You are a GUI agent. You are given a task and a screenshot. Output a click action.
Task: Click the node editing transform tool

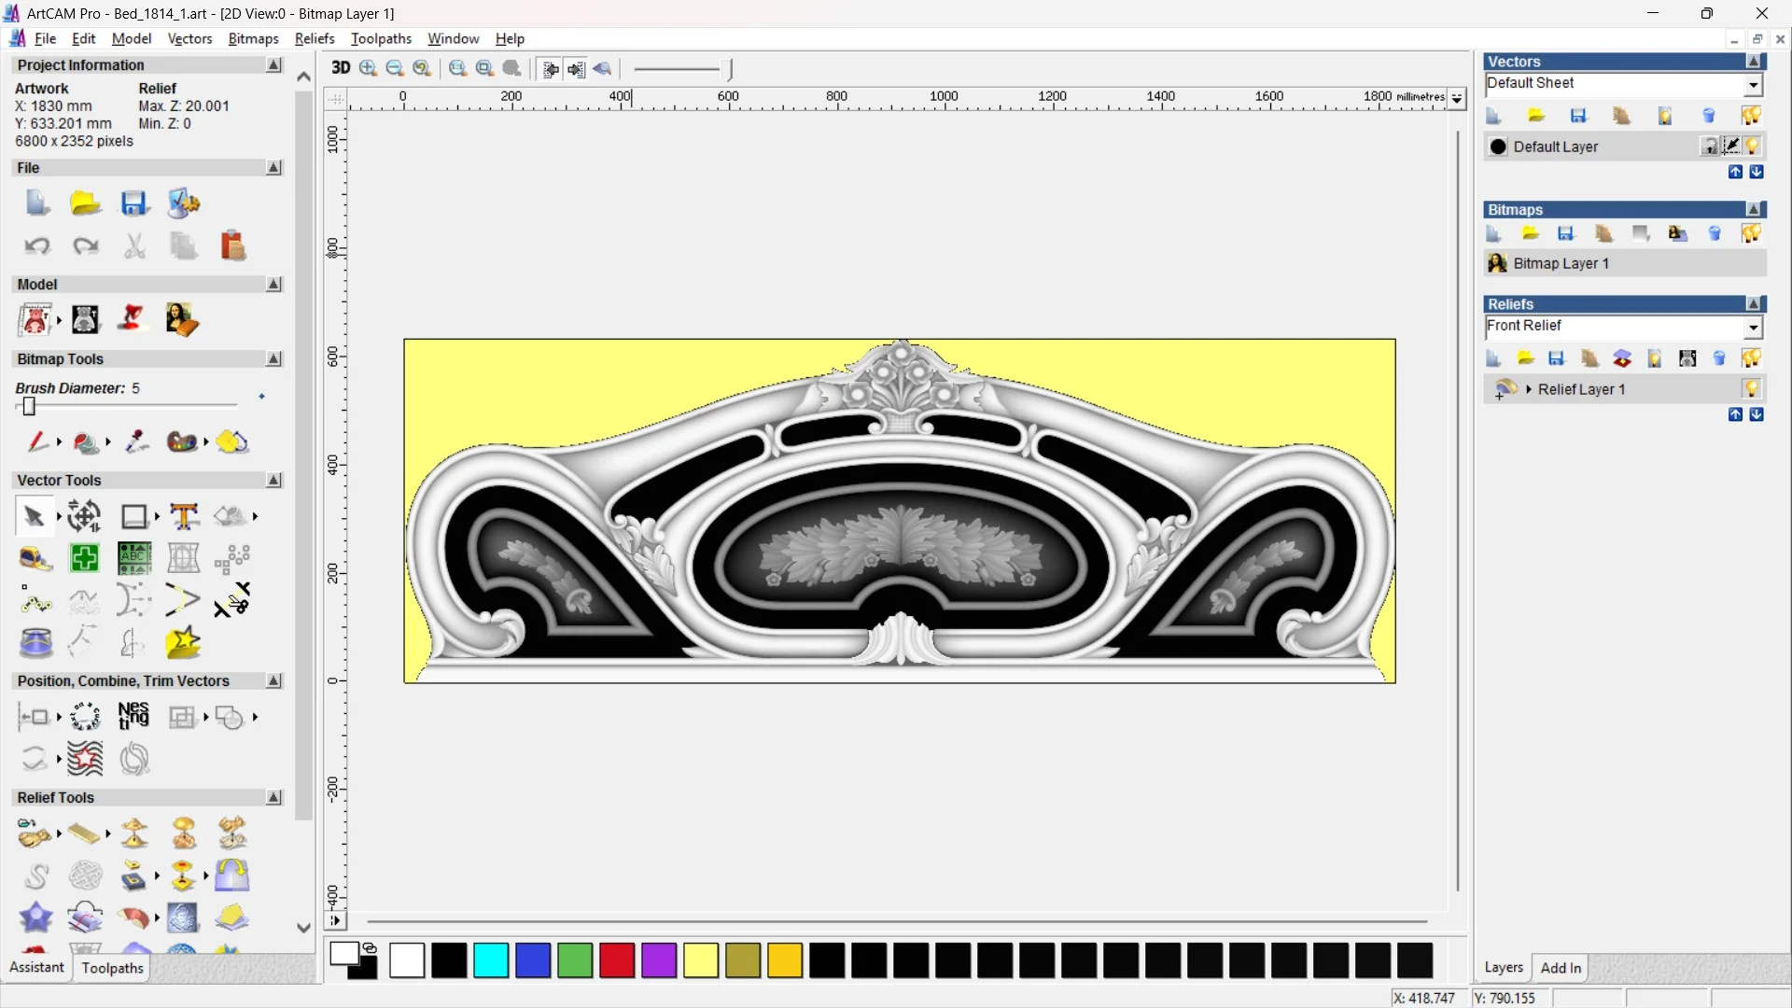(x=85, y=516)
